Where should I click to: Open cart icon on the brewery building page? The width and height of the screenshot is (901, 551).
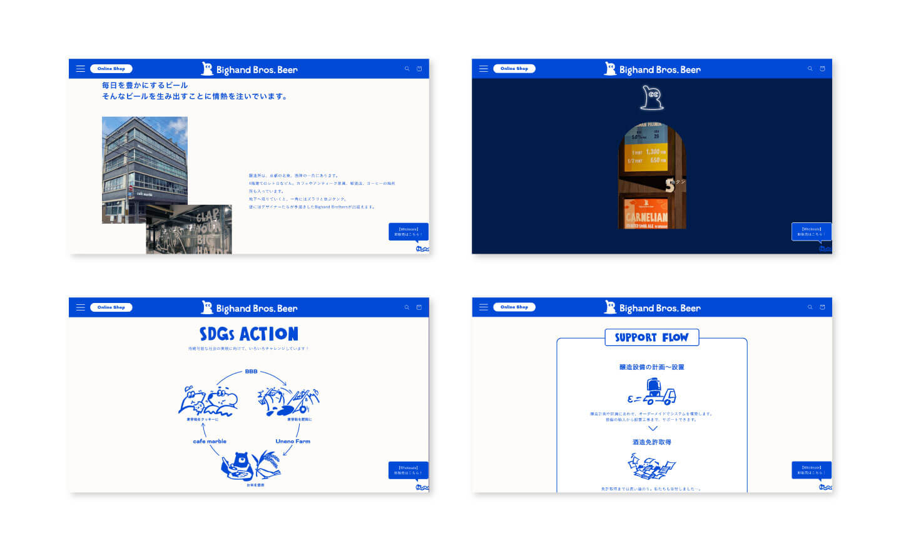[419, 69]
